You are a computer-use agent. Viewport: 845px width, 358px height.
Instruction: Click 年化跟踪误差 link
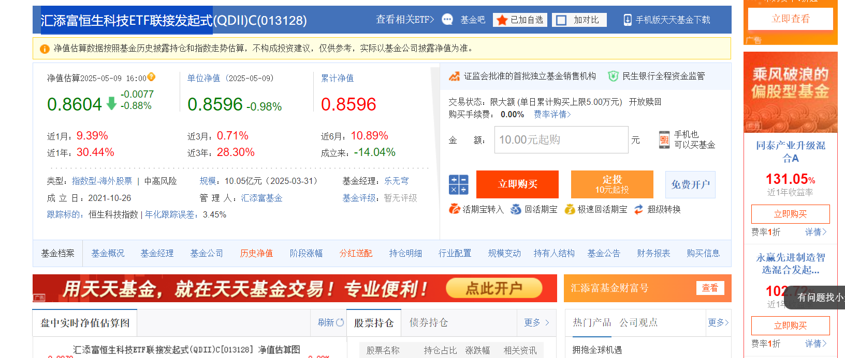pos(170,214)
